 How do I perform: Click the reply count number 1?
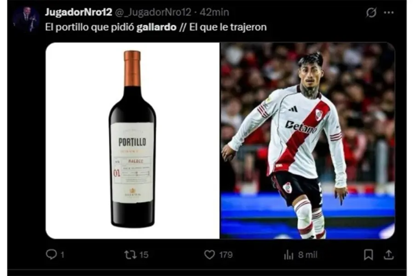62,255
